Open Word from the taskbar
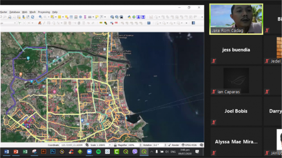 coord(7,152)
